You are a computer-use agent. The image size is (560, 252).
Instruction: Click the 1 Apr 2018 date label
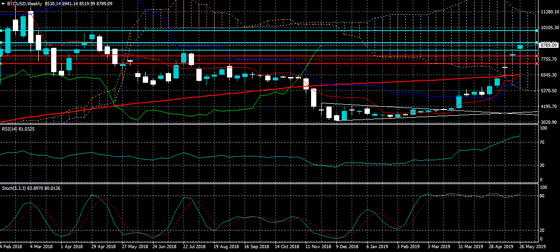point(72,247)
